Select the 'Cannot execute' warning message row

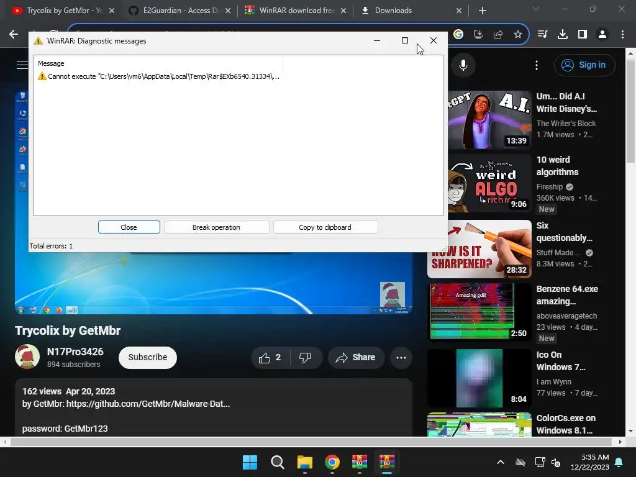[x=158, y=76]
